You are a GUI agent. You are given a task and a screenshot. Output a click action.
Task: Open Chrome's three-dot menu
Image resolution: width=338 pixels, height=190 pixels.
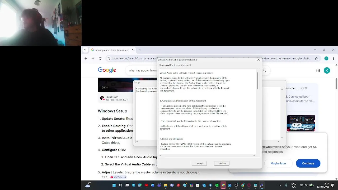point(334,58)
